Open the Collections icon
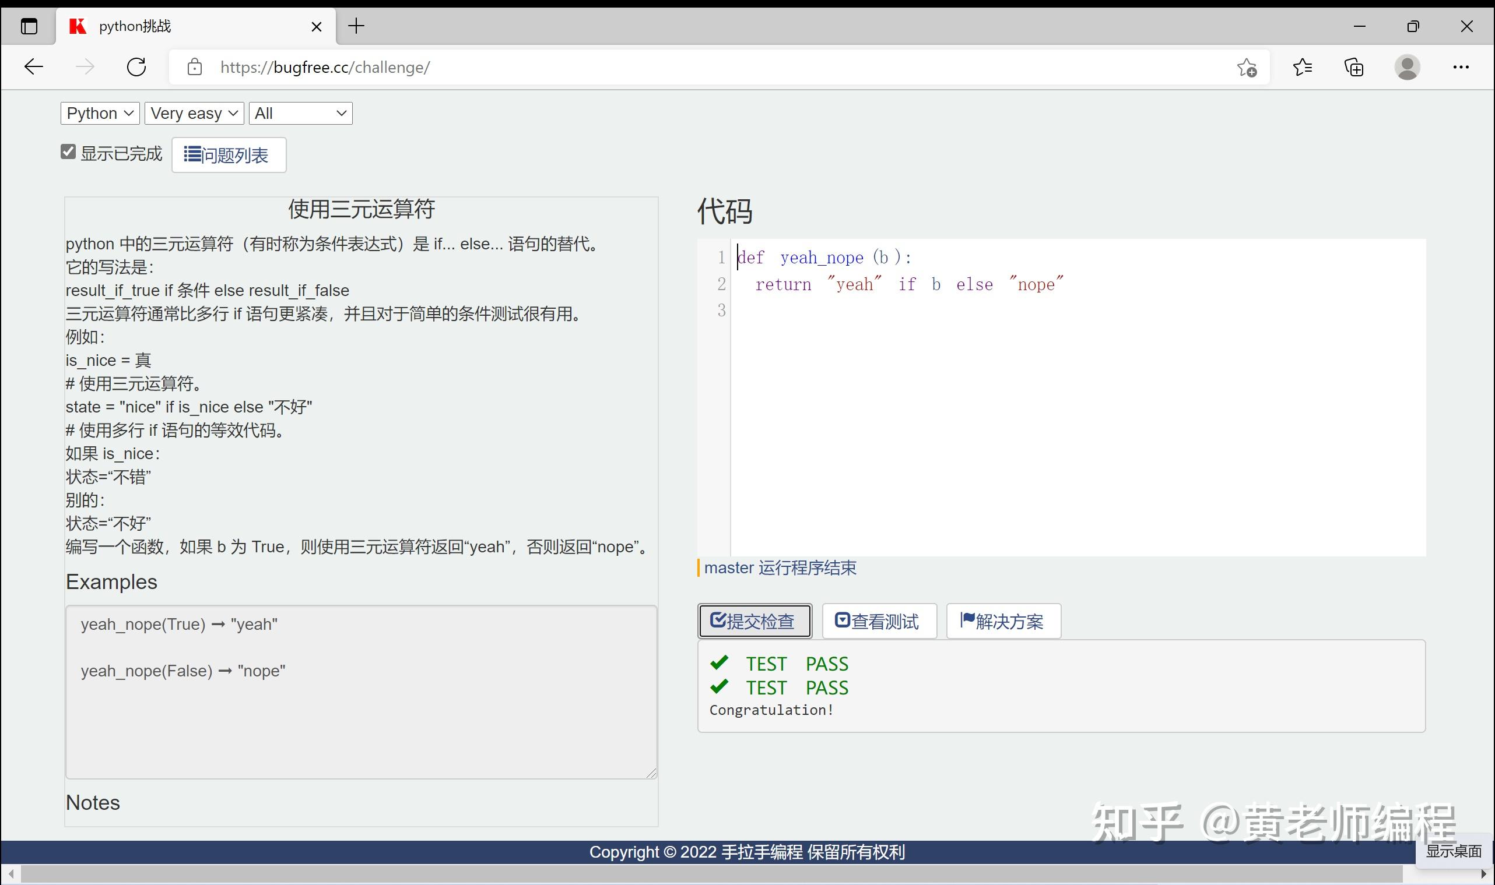The image size is (1495, 885). [1354, 67]
